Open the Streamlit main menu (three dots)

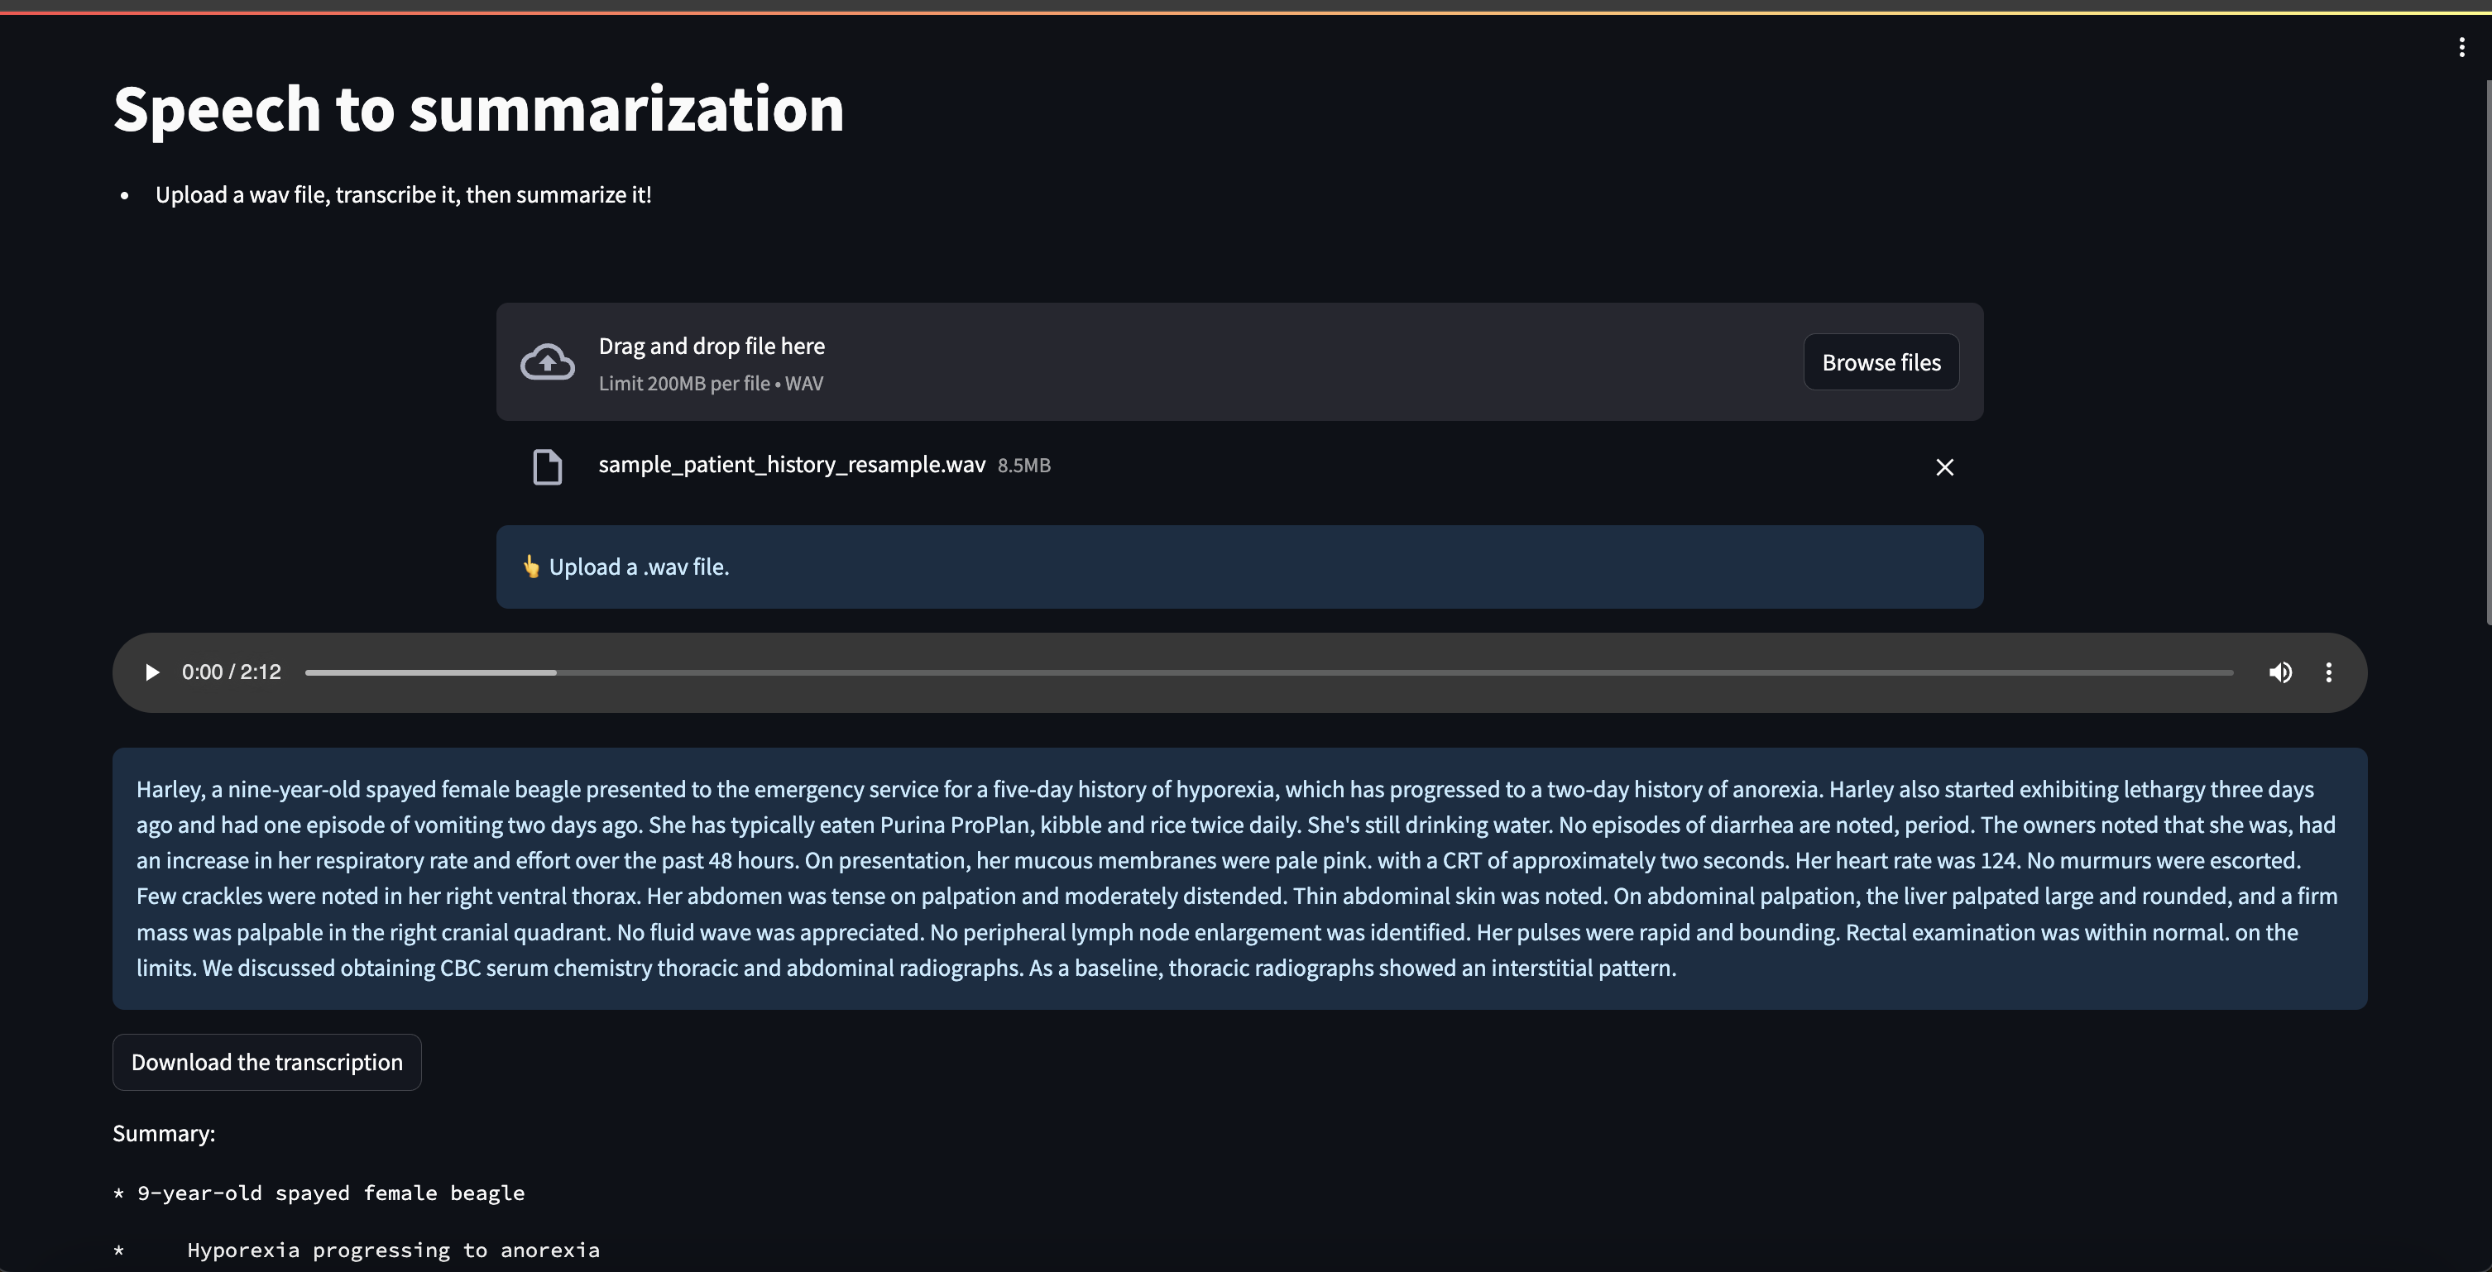(x=2461, y=47)
